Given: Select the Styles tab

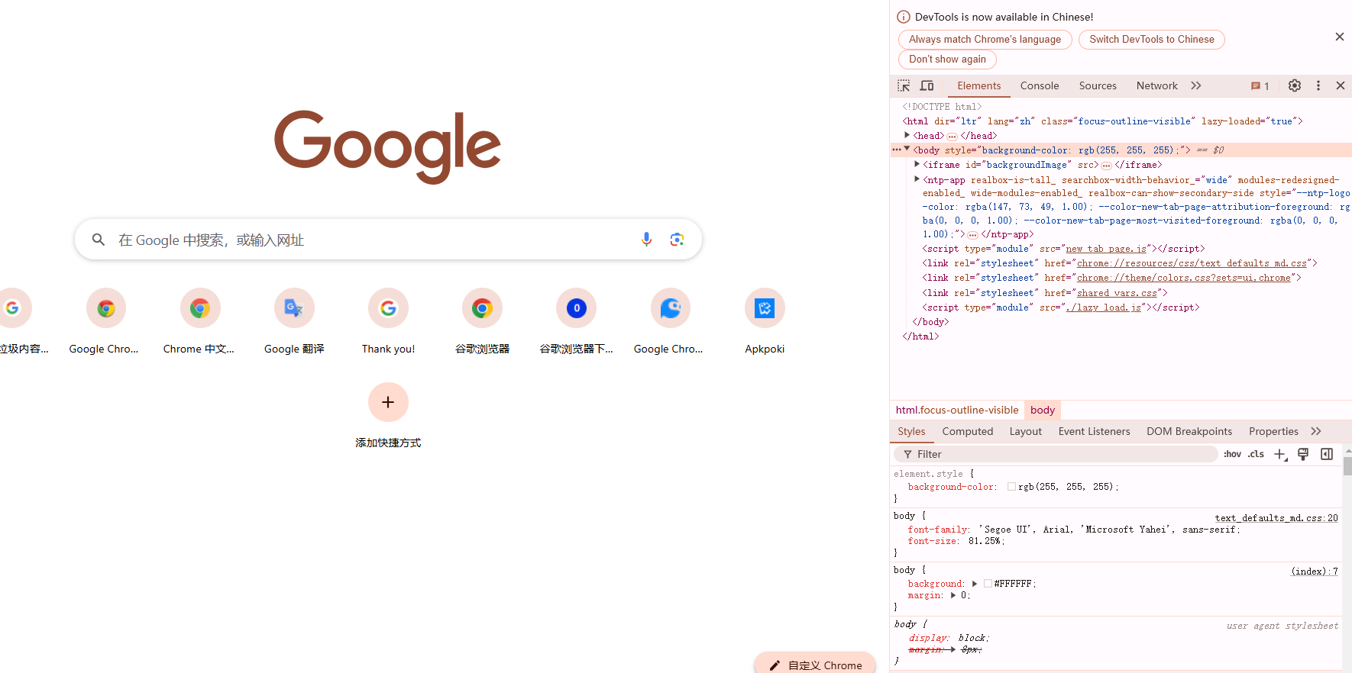Looking at the screenshot, I should click(911, 431).
